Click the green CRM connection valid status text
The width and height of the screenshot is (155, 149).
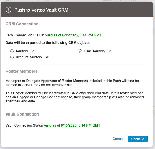[x=73, y=35]
